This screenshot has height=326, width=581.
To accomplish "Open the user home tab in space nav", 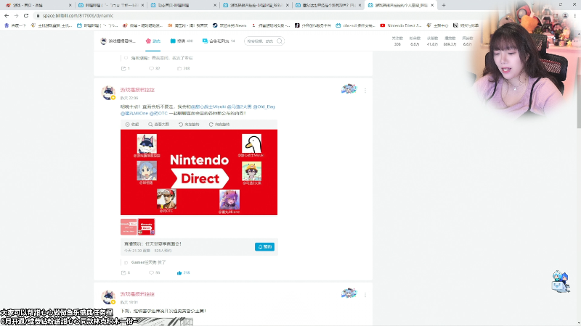I will pyautogui.click(x=118, y=41).
